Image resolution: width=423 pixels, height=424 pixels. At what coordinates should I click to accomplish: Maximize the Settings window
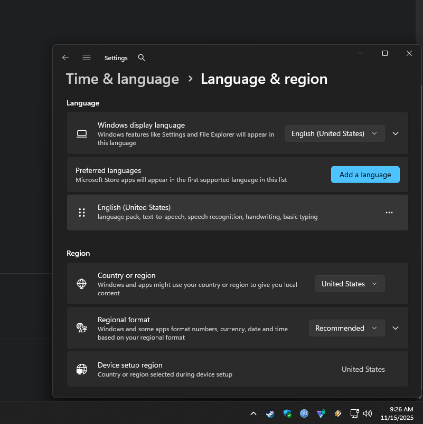pos(385,53)
